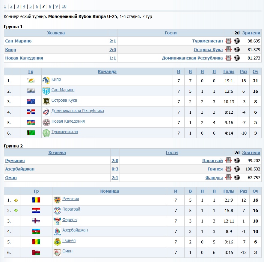Click the Острова Кука team logo
264x262 pixels.
tap(46, 101)
